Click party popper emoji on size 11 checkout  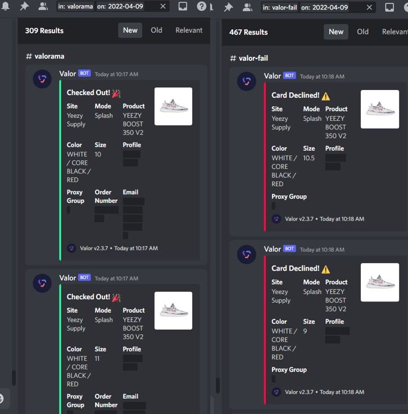pyautogui.click(x=116, y=298)
